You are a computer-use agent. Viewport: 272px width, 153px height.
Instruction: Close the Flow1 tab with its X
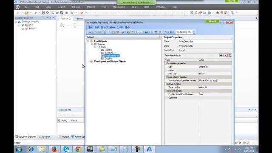click(70, 19)
